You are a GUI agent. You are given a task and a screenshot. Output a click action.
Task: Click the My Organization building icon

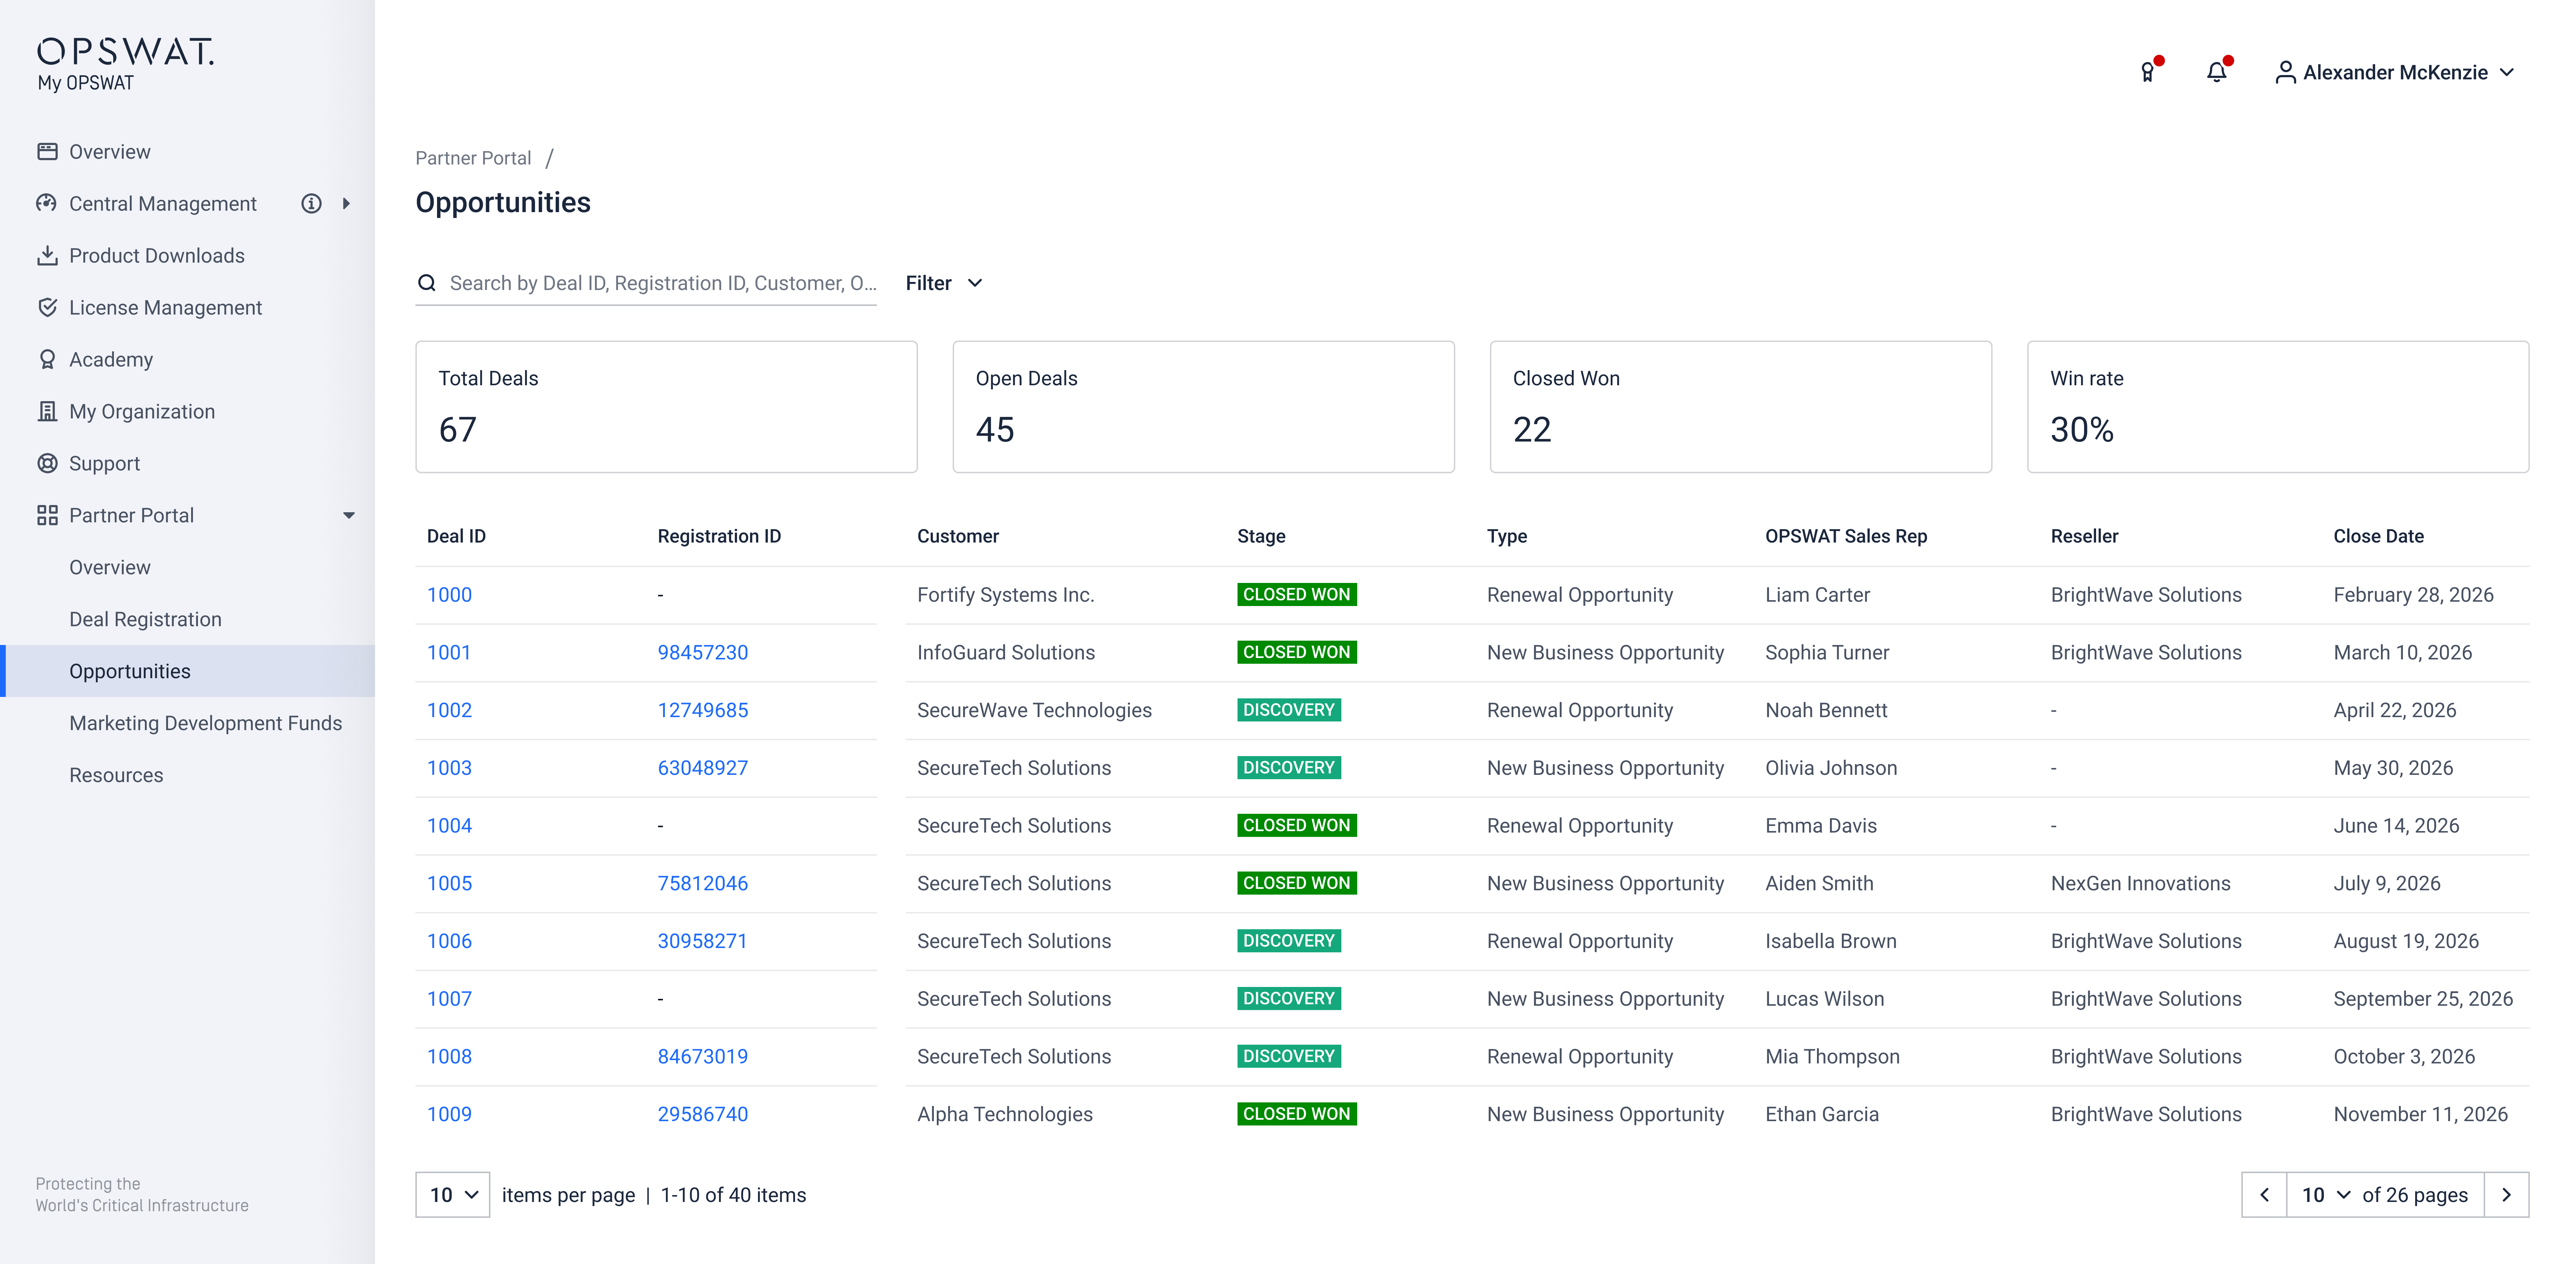coord(47,411)
